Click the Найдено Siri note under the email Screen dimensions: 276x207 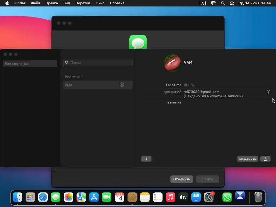click(x=213, y=96)
